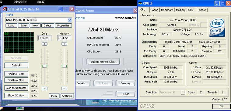The height and width of the screenshot is (111, 231).
Task: Click the Delete profile button
Action: (47, 25)
